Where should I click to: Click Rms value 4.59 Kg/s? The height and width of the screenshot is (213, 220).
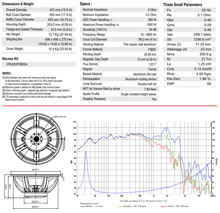203,74
